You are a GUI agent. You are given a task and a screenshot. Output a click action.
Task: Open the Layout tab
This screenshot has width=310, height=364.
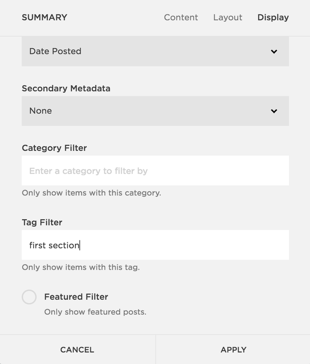(227, 17)
